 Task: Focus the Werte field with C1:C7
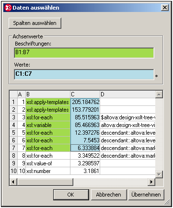(84, 74)
